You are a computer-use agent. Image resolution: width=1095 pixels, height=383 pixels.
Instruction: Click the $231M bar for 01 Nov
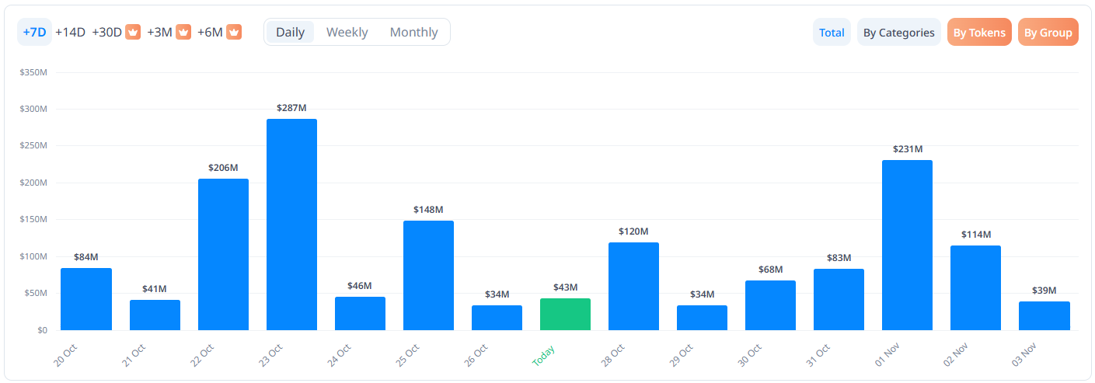[x=907, y=245]
